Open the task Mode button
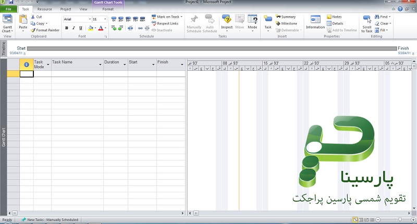 pyautogui.click(x=252, y=22)
